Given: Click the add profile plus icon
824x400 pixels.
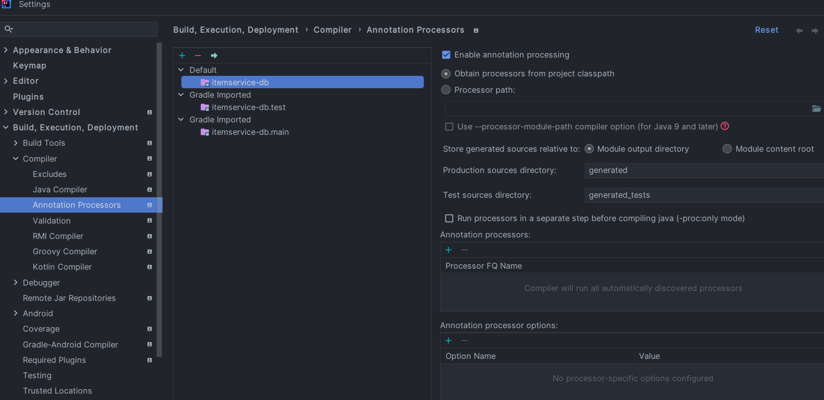Looking at the screenshot, I should point(182,56).
